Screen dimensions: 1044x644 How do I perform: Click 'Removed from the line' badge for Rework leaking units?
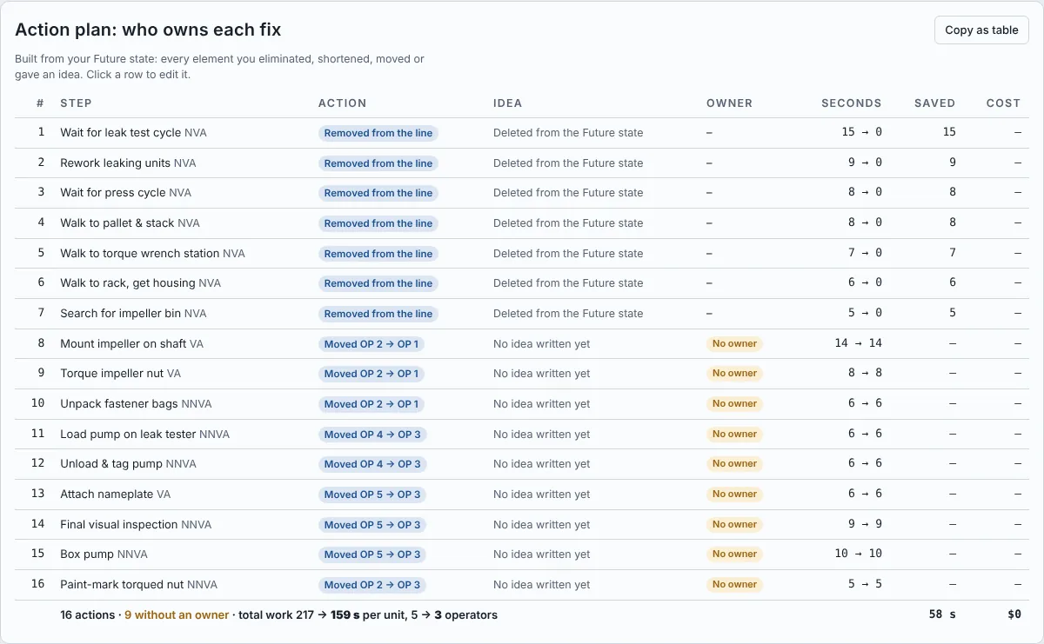(378, 163)
